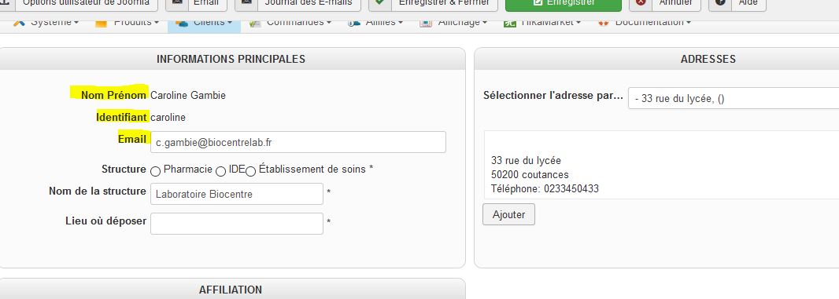Select Établissement de soins radio option
This screenshot has height=299, width=839.
point(250,171)
